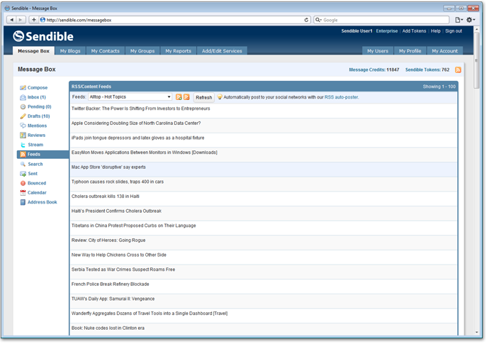Click the Sign out link
The image size is (489, 344).
click(454, 31)
